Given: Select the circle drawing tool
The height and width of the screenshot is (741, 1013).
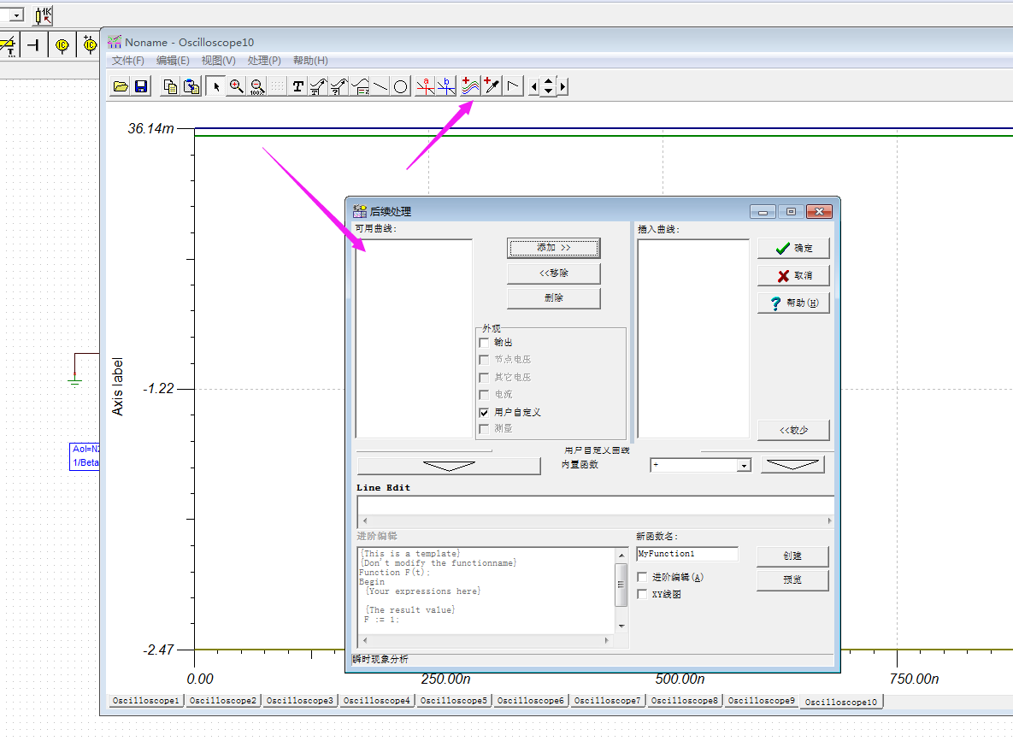Looking at the screenshot, I should point(401,86).
